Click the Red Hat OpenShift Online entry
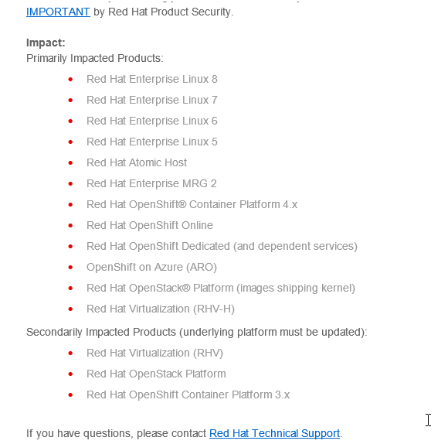 150,225
